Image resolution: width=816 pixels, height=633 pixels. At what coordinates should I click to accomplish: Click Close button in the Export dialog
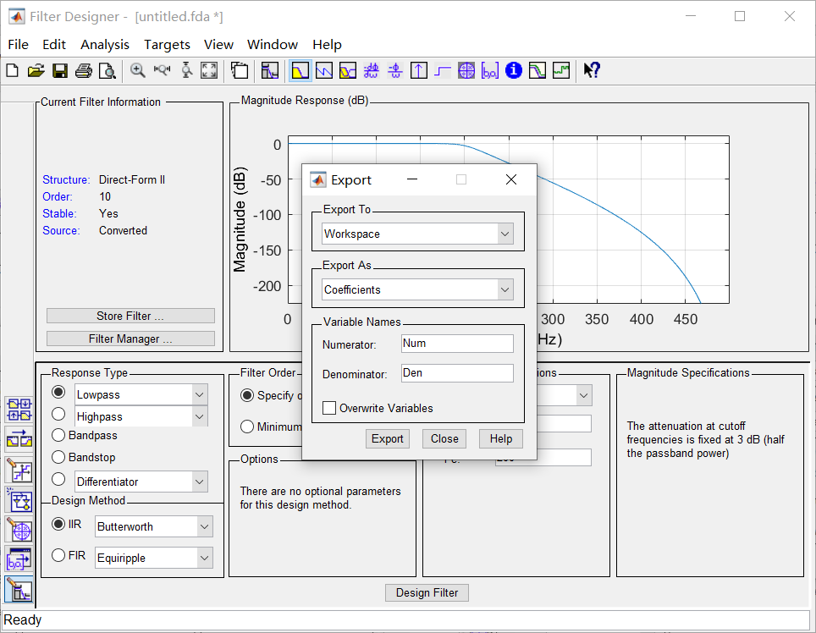coord(444,438)
